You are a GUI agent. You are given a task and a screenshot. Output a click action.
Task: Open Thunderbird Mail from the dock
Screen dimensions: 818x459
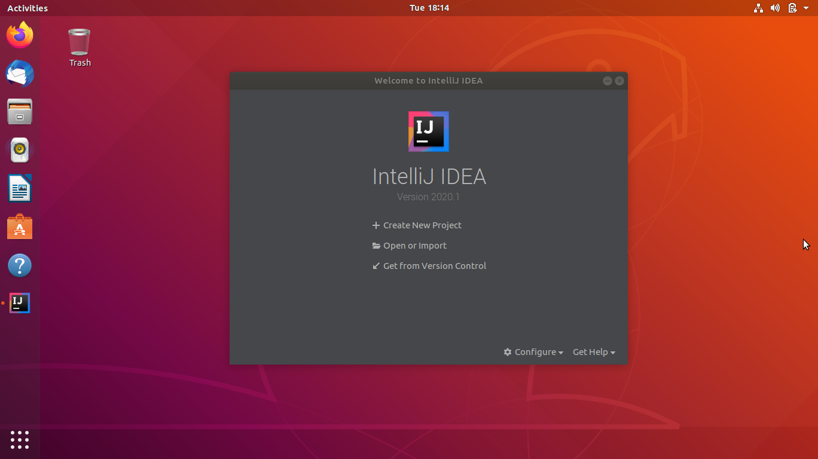(20, 74)
